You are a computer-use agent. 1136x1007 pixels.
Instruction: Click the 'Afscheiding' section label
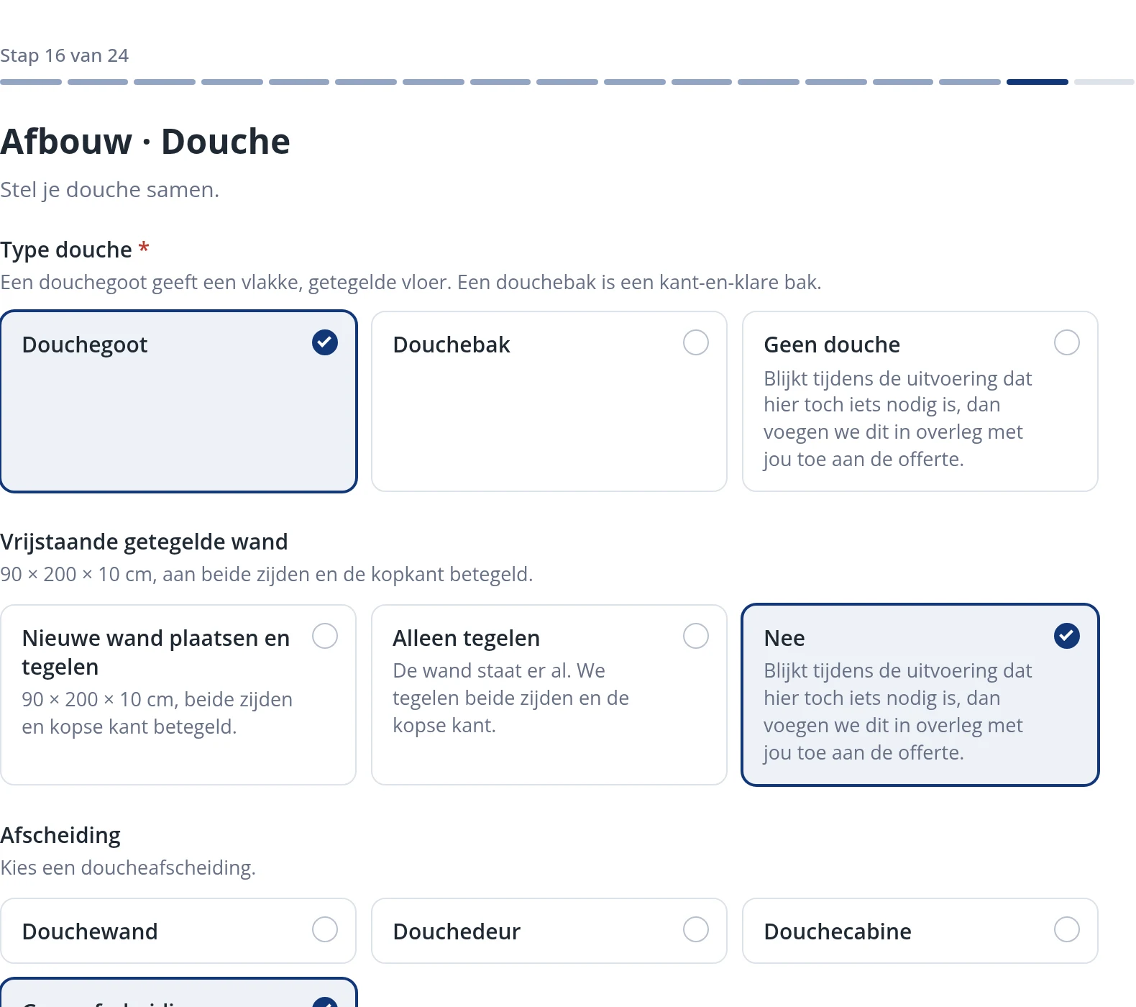pos(60,835)
